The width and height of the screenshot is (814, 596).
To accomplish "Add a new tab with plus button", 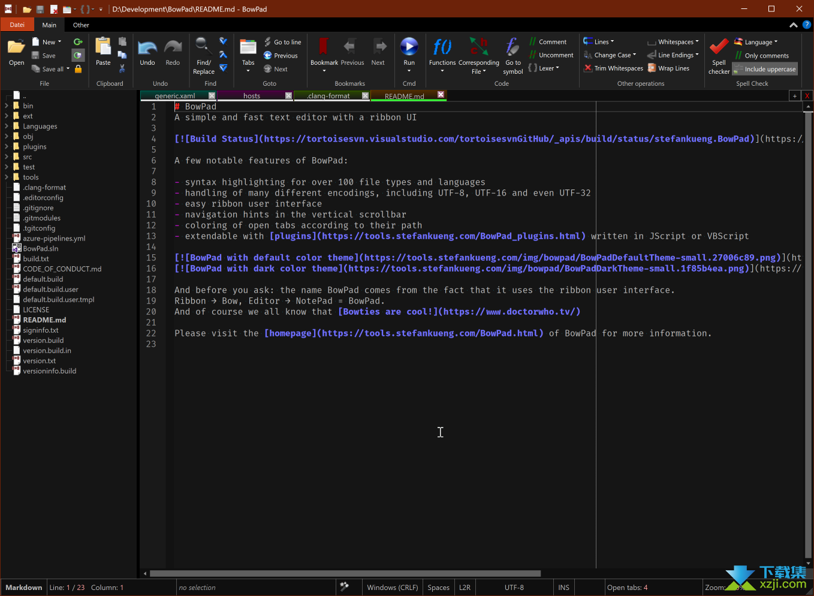I will 795,96.
